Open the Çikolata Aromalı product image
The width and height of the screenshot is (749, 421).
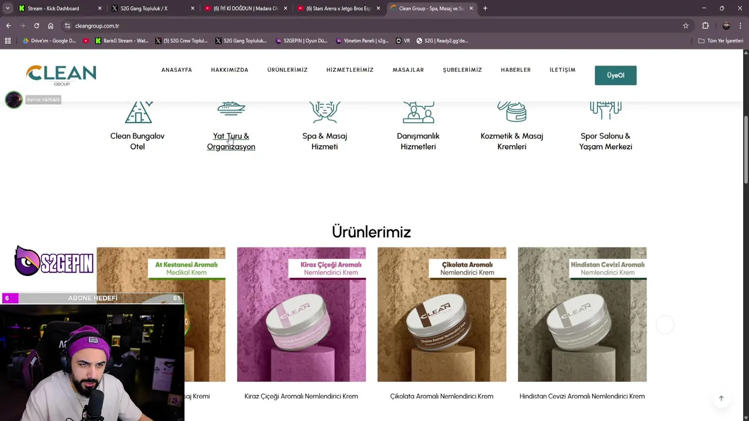coord(442,315)
